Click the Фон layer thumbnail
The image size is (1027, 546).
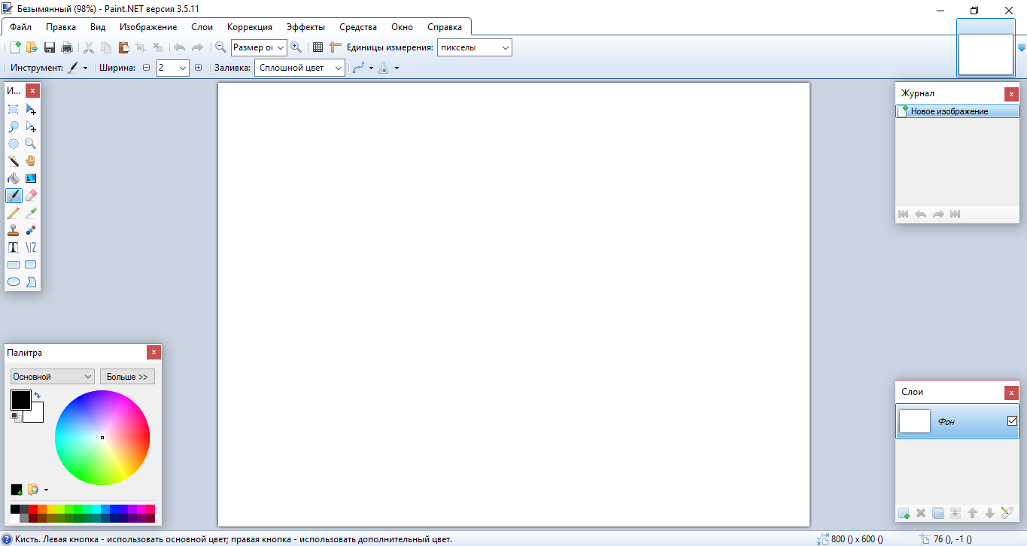[x=915, y=421]
